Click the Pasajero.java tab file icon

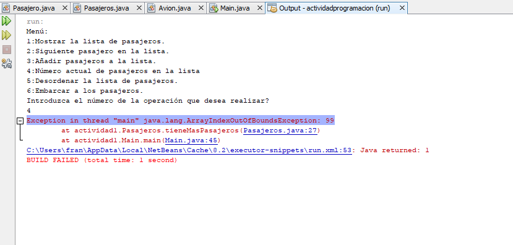pos(6,8)
